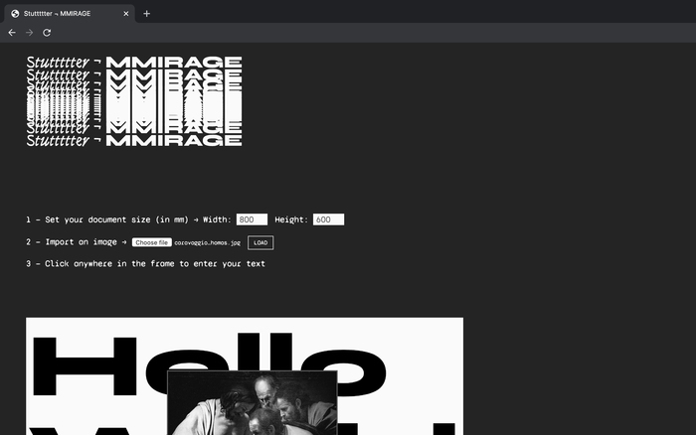Click the LOAD button
696x435 pixels.
coord(261,242)
